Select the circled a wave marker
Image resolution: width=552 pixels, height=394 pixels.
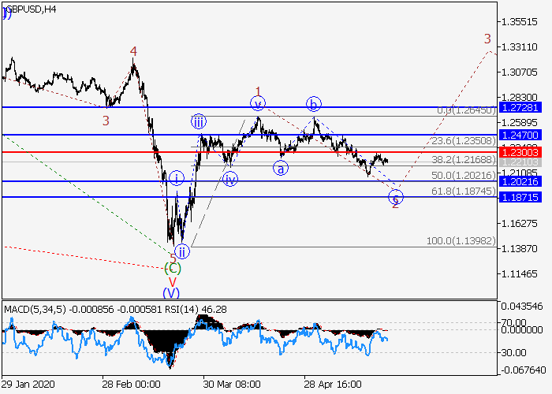point(281,167)
